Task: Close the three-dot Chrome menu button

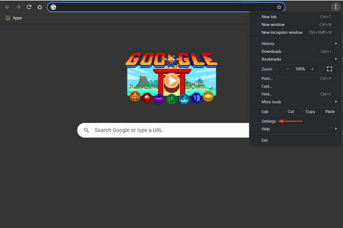Action: pyautogui.click(x=335, y=7)
